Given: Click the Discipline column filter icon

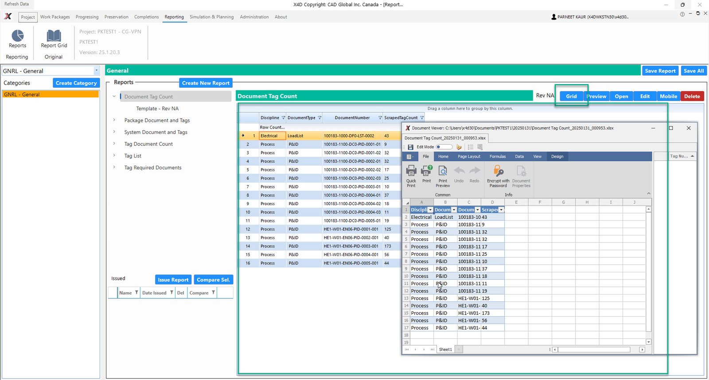Looking at the screenshot, I should (283, 118).
